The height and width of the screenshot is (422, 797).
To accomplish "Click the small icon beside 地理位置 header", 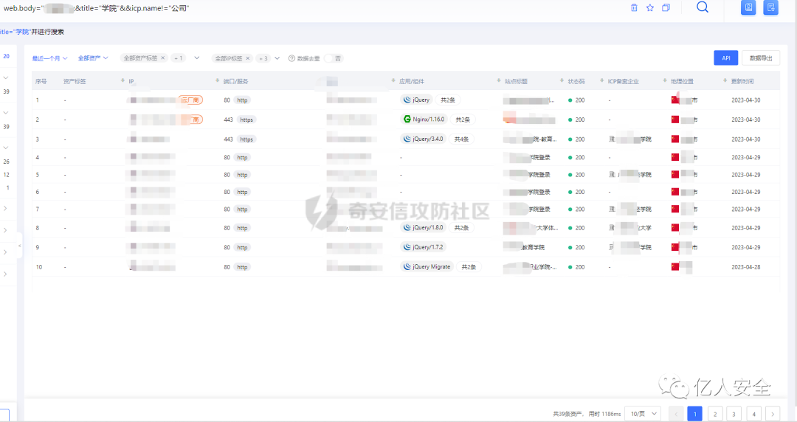I will [x=665, y=81].
